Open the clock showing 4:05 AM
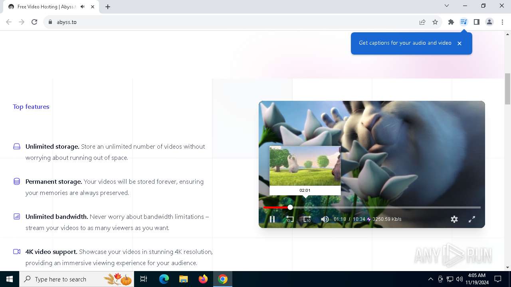Screen dimensions: 511x287 click(477, 279)
